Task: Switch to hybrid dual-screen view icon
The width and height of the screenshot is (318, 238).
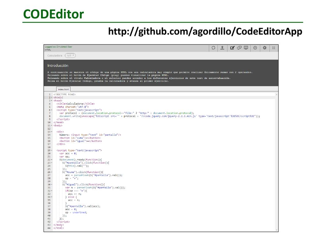Action: (x=239, y=48)
